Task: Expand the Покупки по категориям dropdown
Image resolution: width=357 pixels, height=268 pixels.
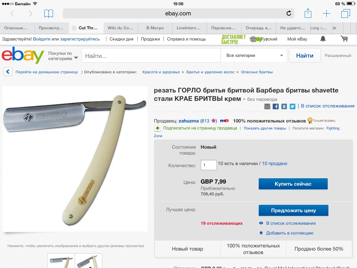Action: [63, 56]
